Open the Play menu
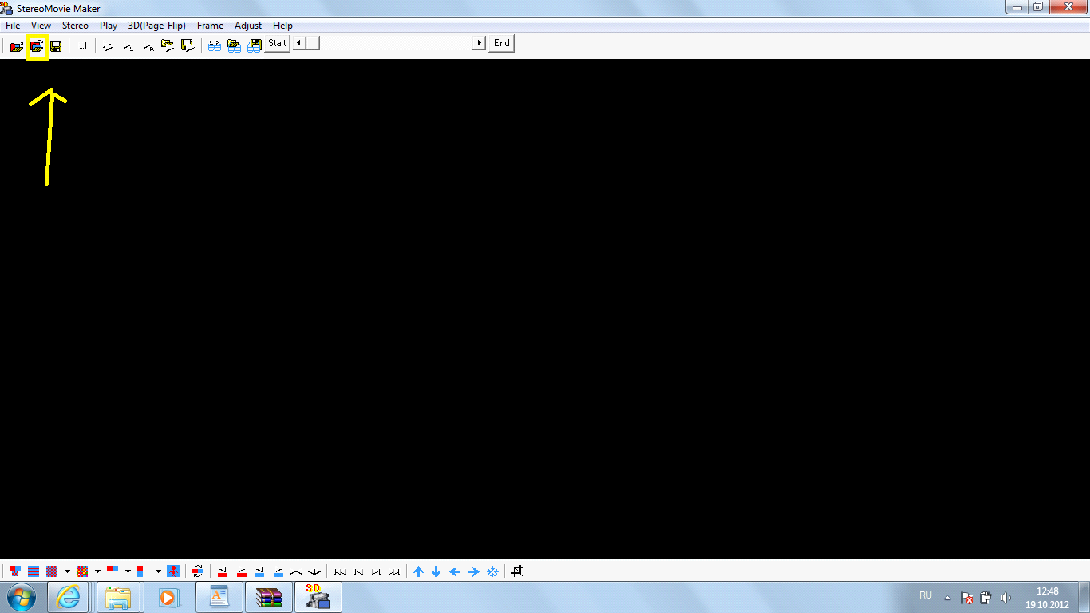 tap(109, 26)
